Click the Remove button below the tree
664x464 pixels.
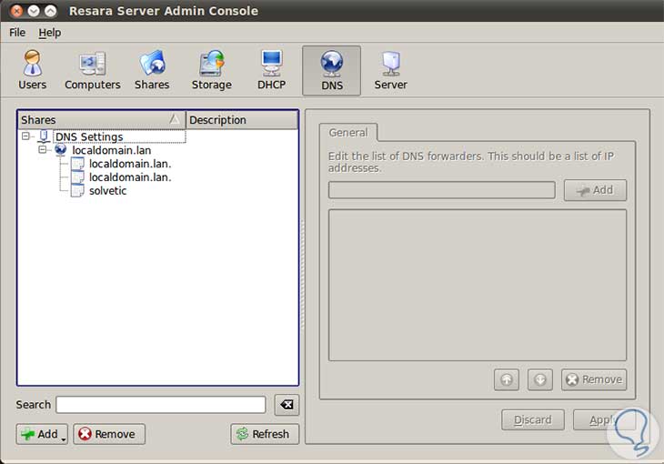(109, 434)
